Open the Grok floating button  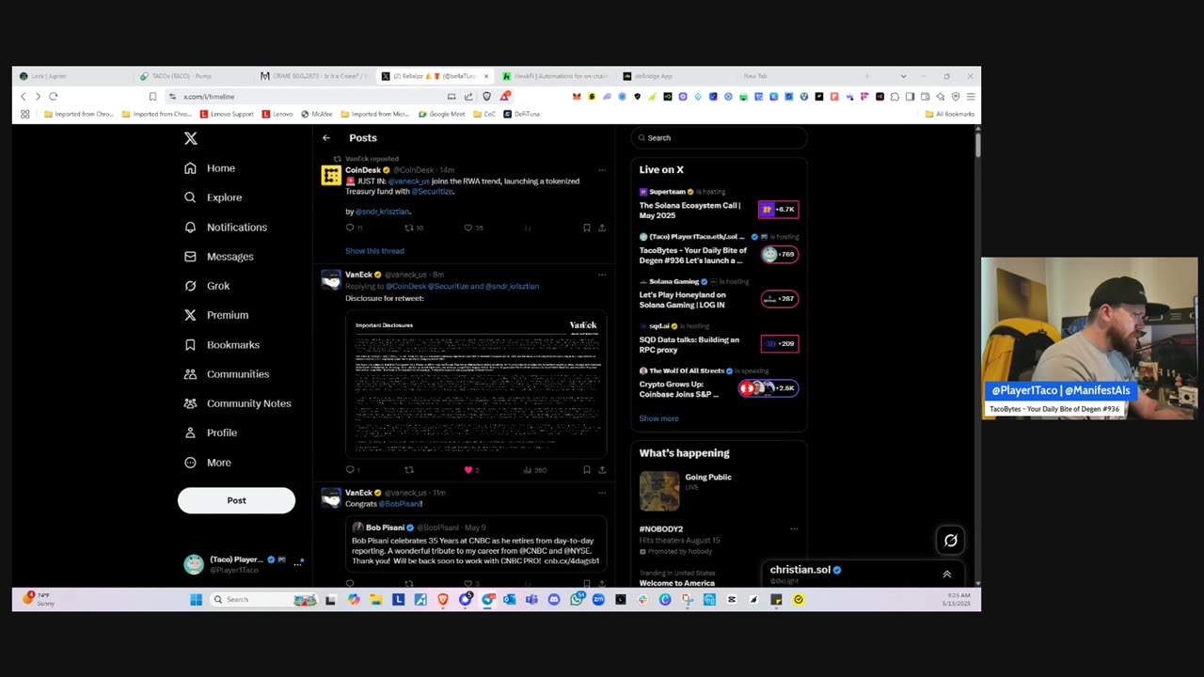pyautogui.click(x=951, y=540)
